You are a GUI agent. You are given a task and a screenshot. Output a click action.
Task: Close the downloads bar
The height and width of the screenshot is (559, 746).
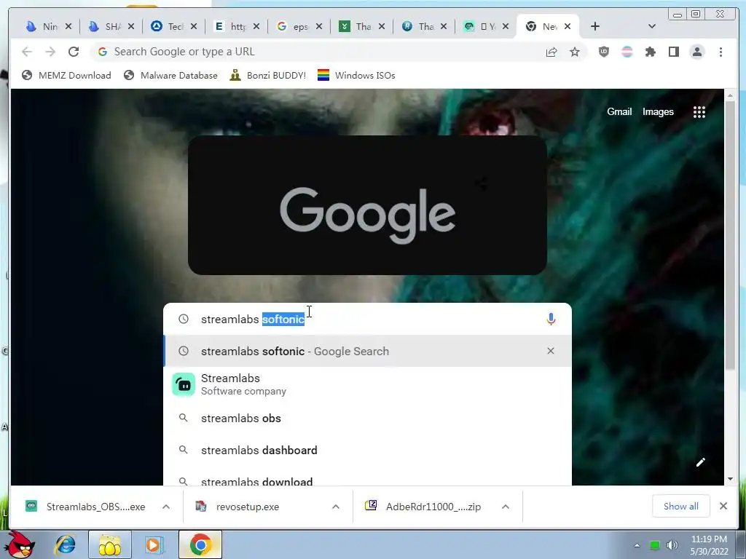point(723,506)
